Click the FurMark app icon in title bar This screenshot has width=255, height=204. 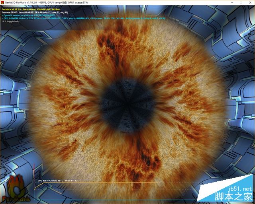(x=4, y=3)
